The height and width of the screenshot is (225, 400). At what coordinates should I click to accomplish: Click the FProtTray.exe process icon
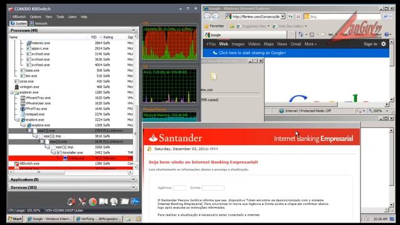tap(22, 109)
